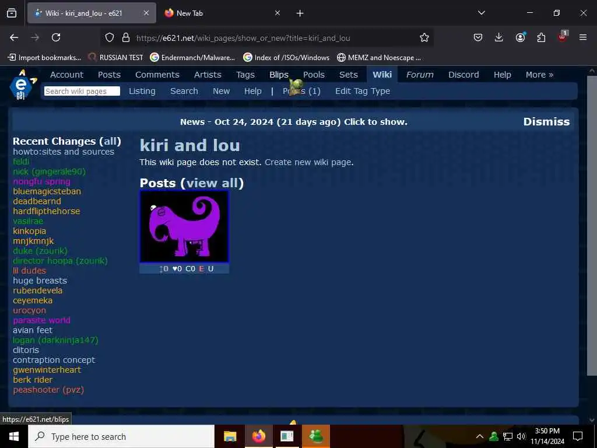597x448 pixels.
Task: Expand the More » navigation menu
Action: [539, 75]
